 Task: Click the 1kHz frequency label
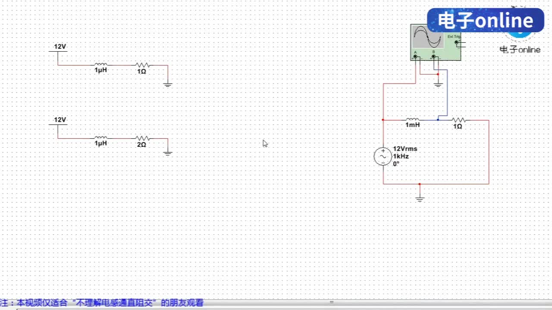point(401,156)
